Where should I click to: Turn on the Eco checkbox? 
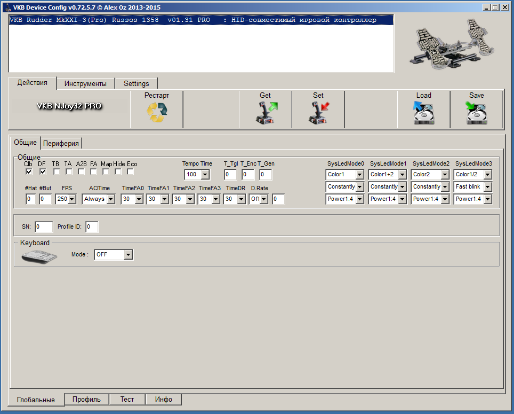pos(130,171)
